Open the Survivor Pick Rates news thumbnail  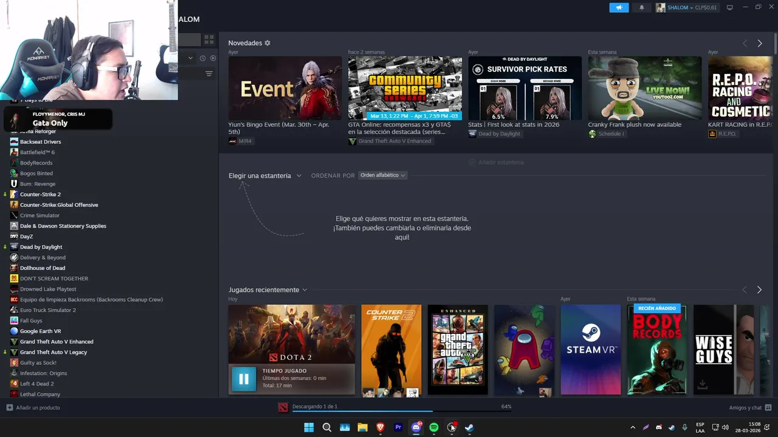click(x=525, y=88)
